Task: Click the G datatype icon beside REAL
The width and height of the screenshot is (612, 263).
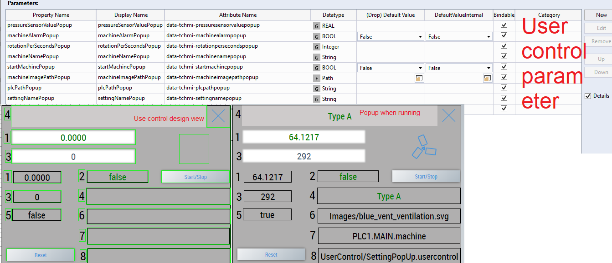Action: [317, 26]
